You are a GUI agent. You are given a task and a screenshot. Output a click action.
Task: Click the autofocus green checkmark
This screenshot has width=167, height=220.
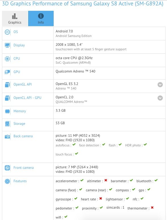click(x=74, y=144)
